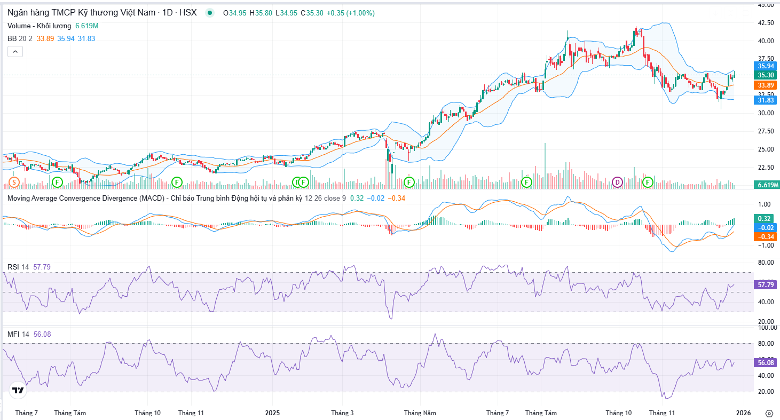Select the MFI 14 indicator legend

tap(18, 334)
